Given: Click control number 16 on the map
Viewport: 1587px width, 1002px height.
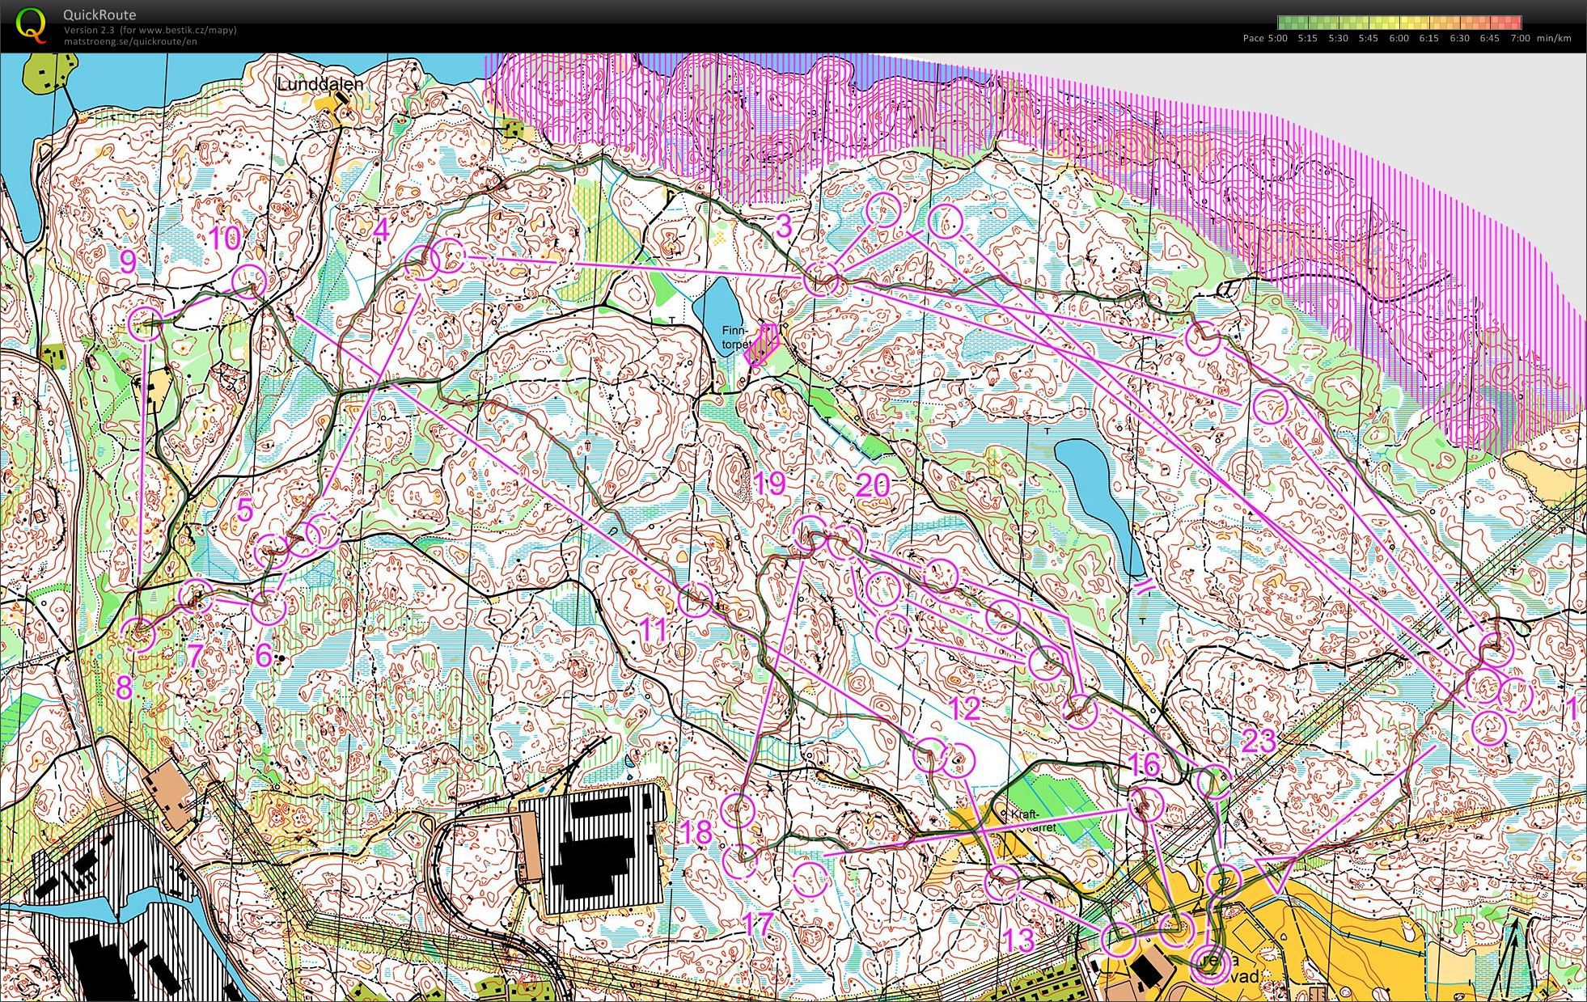Looking at the screenshot, I should pos(1144,764).
